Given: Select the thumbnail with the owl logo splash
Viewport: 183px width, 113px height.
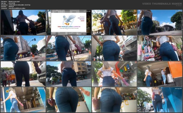Looking at the screenshot, I should pos(69,22).
